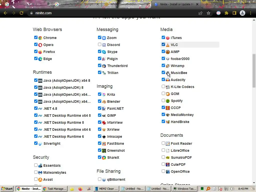This screenshot has width=256, height=192.
Task: Click the GIMP mascot icon
Action: 104,115
